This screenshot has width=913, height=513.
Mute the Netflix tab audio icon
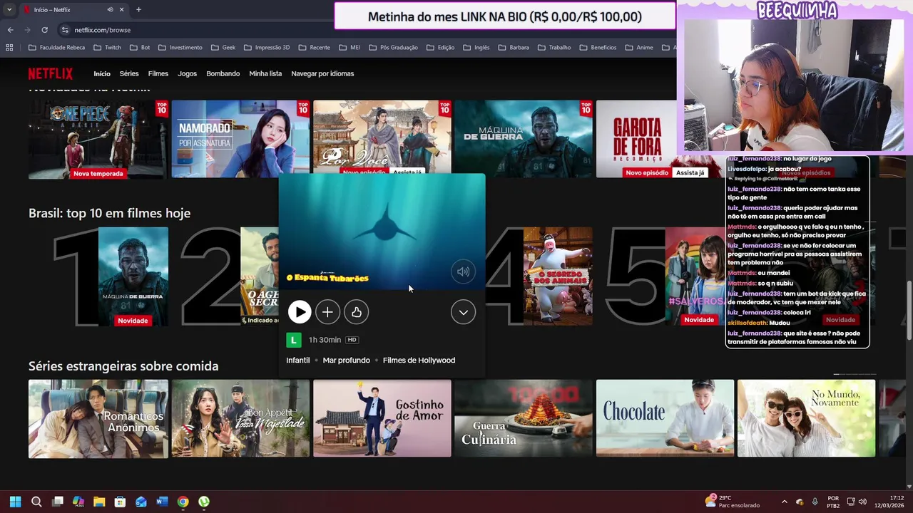[x=110, y=10]
